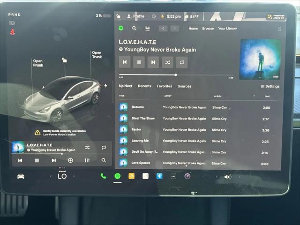This screenshot has height=225, width=300.
Task: Skip to previous track in main player
Action: point(125,62)
